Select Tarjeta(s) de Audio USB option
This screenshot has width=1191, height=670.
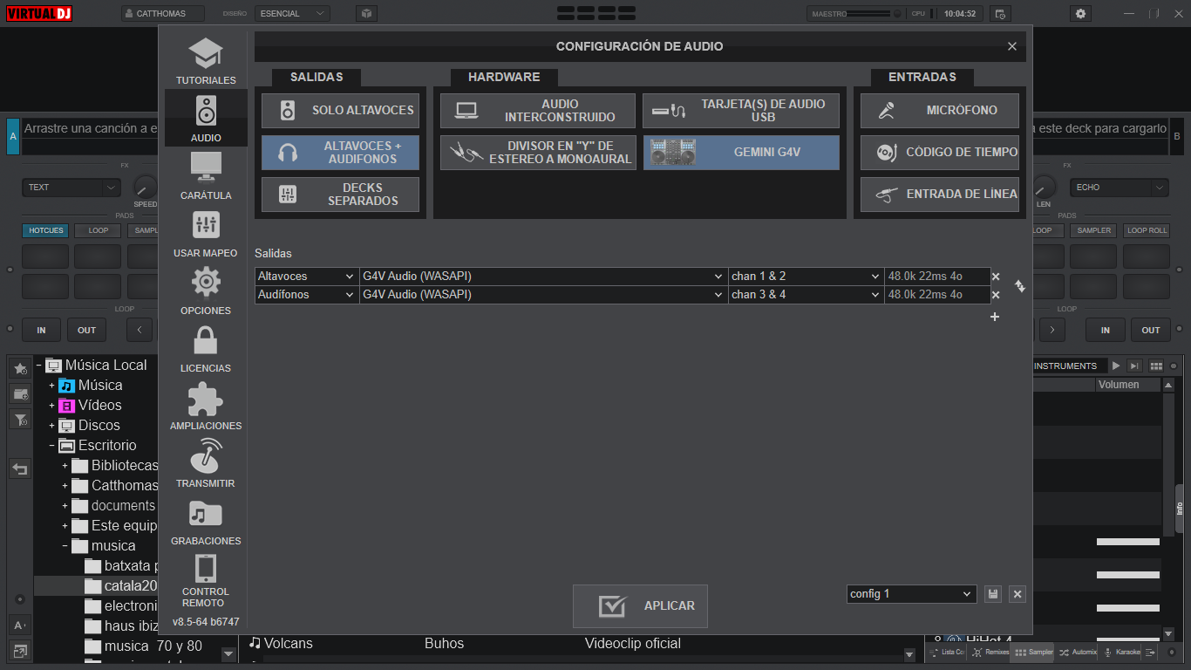pyautogui.click(x=741, y=111)
